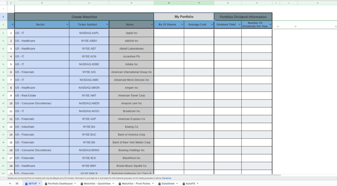Image resolution: width=337 pixels, height=186 pixels.
Task: Select column D header
Action: coord(131,3)
